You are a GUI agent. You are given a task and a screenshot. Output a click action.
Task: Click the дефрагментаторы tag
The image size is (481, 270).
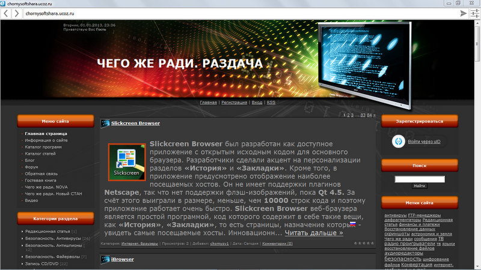(403, 220)
